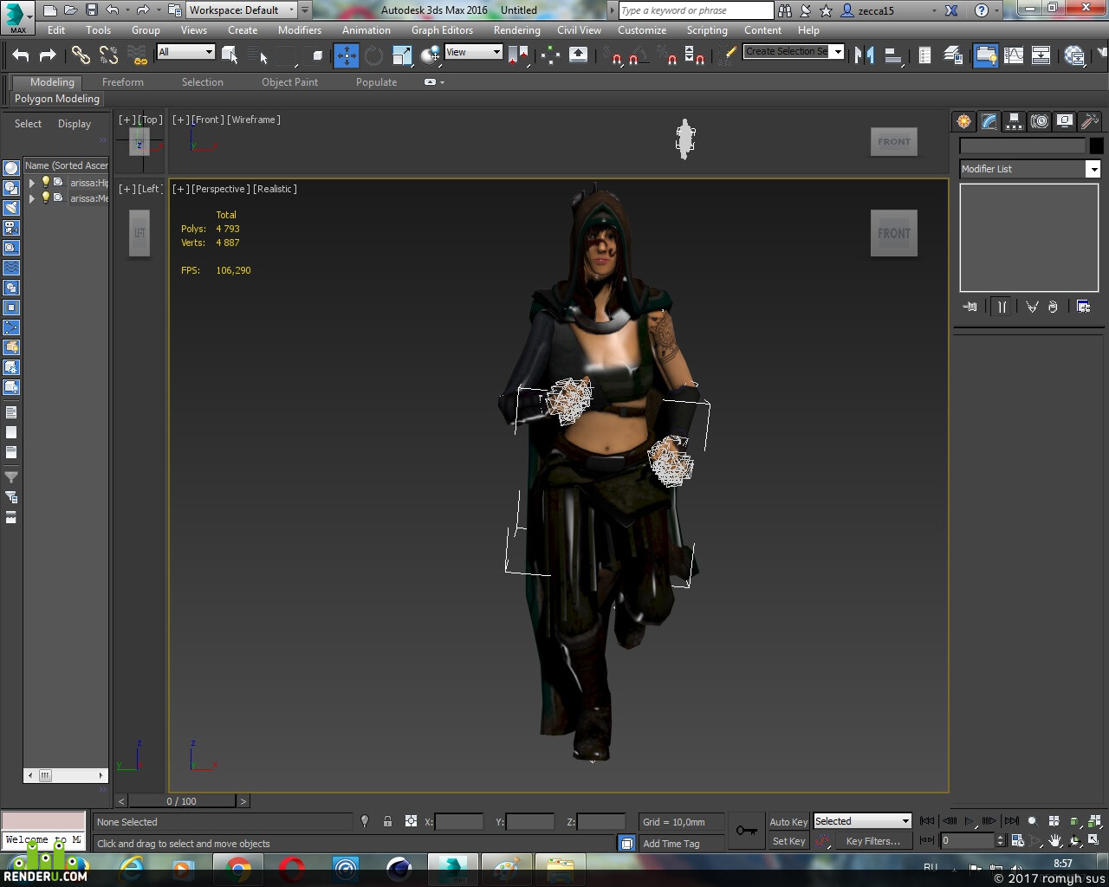Screen dimensions: 1109x887
Task: Open the Workspace: Default dropdown
Action: (242, 10)
